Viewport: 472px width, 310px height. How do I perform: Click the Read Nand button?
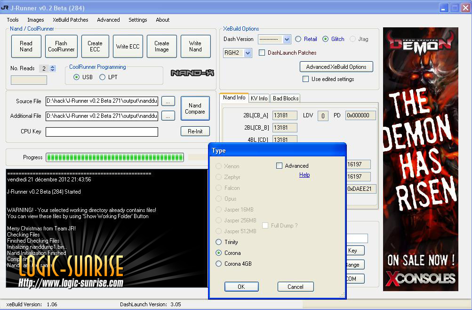point(26,46)
